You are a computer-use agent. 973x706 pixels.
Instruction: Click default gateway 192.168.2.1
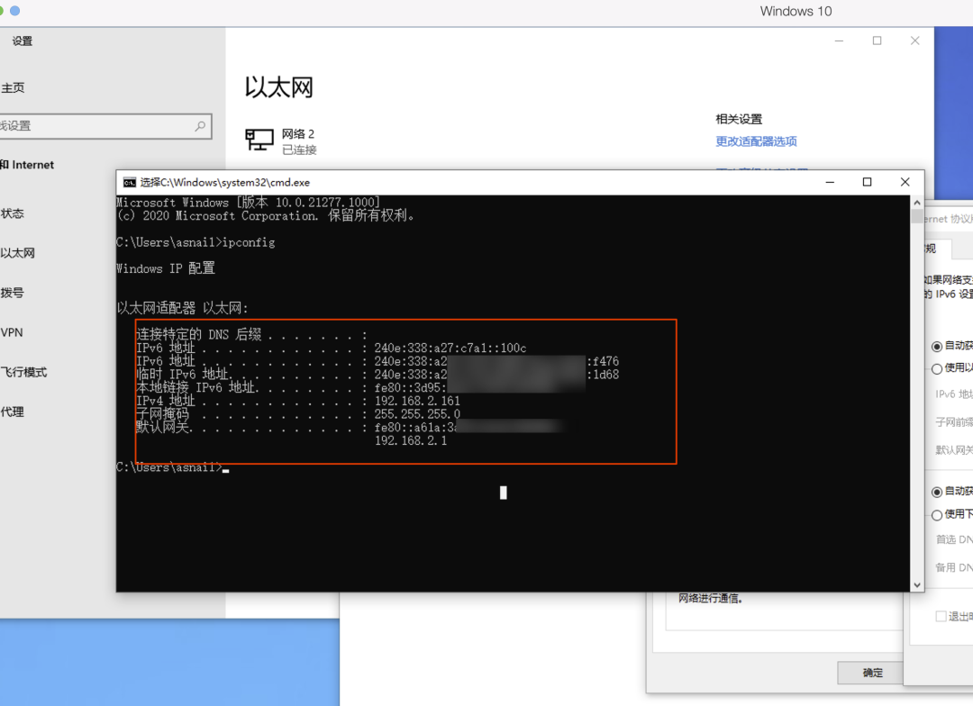410,441
